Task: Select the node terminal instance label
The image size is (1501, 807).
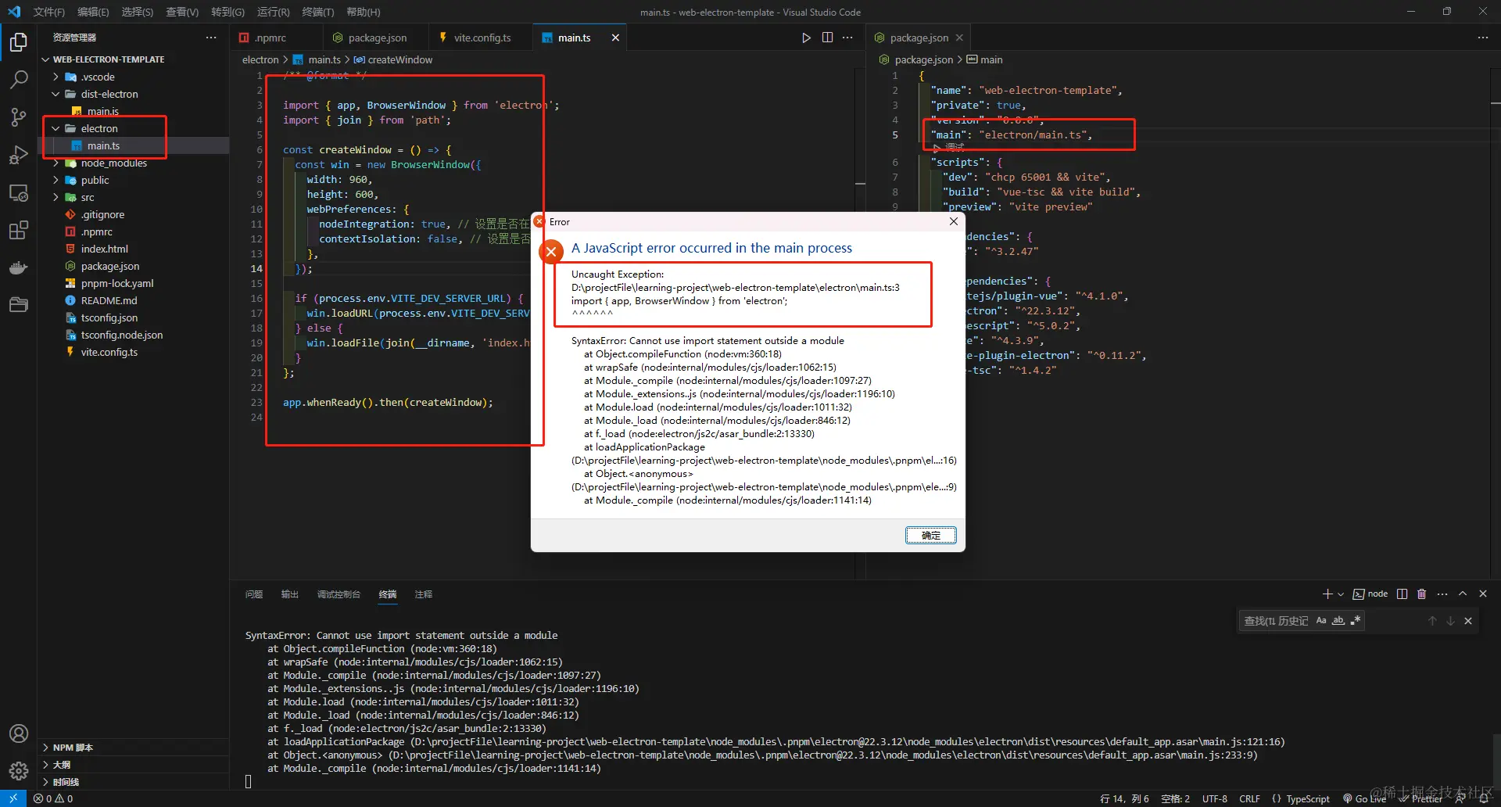Action: click(1370, 594)
